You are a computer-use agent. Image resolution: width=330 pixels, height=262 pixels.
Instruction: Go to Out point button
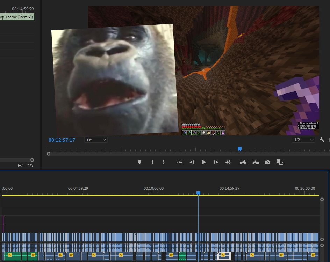click(228, 162)
